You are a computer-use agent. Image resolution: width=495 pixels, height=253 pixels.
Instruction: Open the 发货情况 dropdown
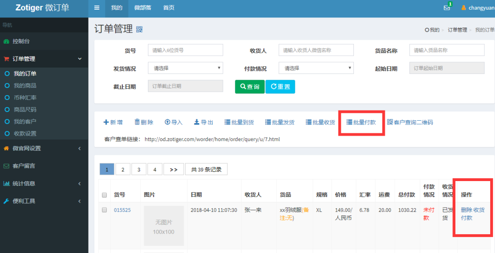[185, 68]
